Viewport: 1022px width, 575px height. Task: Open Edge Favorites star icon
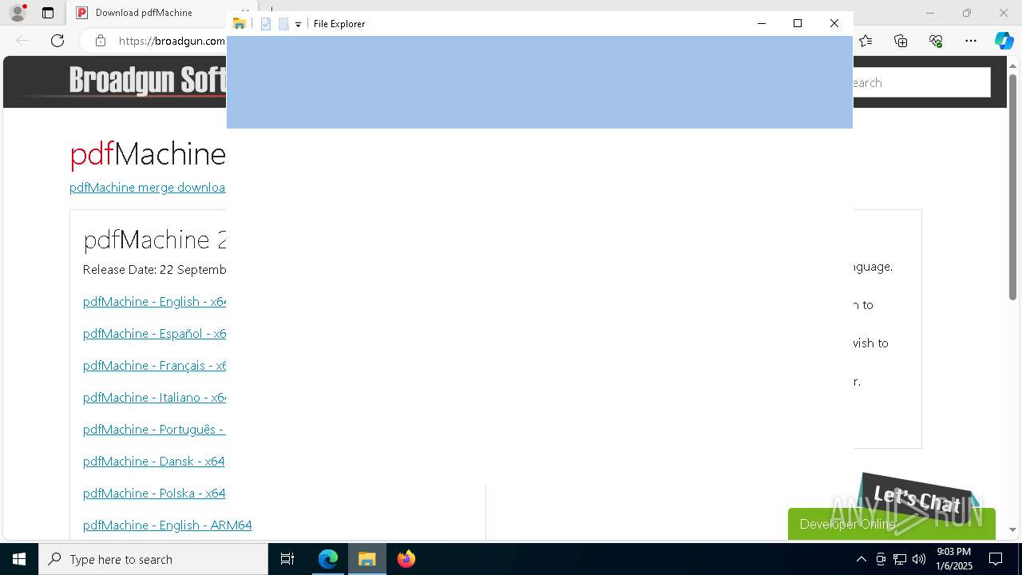click(x=866, y=41)
